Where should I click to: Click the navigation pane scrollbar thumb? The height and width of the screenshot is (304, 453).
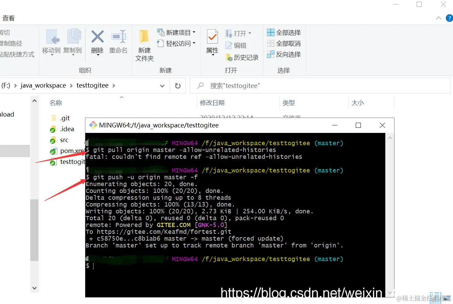pos(34,230)
